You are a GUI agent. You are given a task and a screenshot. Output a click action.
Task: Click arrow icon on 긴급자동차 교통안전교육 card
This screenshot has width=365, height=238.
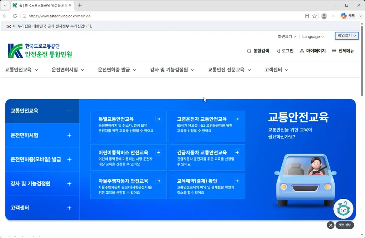[237, 152]
